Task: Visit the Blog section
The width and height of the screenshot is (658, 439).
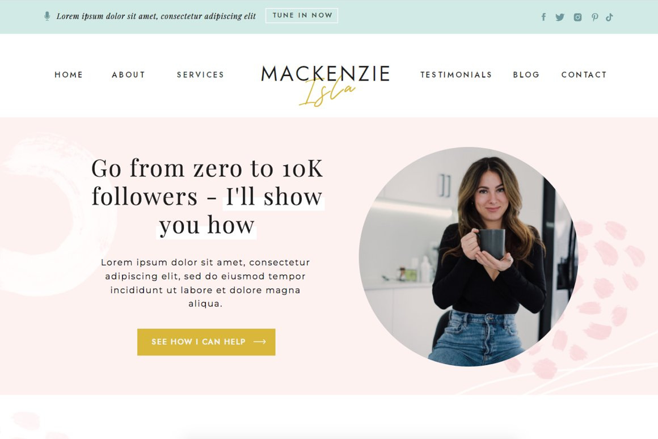Action: click(x=526, y=75)
